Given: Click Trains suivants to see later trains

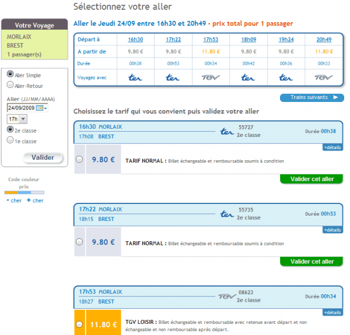Looking at the screenshot, I should (311, 97).
